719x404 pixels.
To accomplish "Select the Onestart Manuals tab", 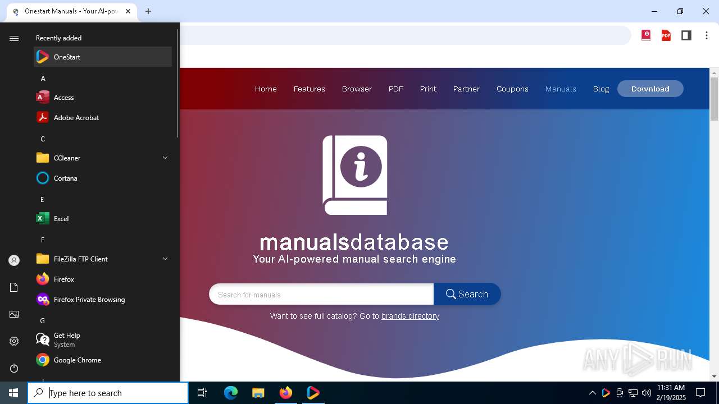I will 71,11.
